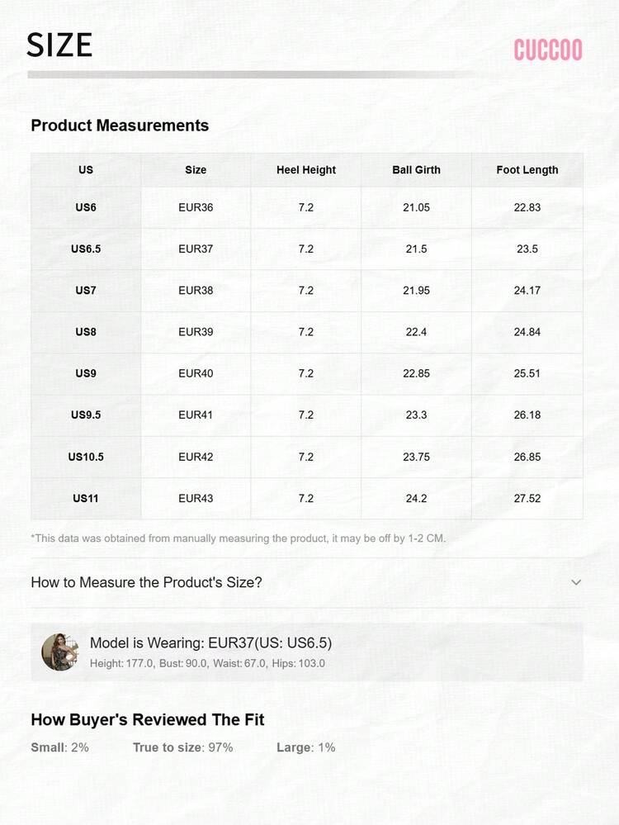
Task: Click the Ball Girth column header
Action: point(416,170)
